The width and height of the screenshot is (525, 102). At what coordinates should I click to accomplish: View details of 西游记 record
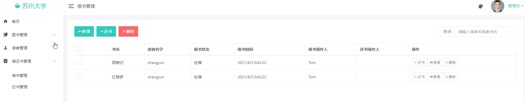tap(435, 63)
